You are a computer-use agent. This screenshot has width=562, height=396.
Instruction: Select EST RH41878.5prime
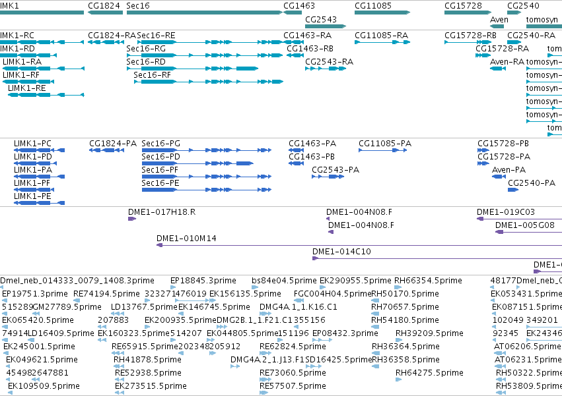click(148, 360)
